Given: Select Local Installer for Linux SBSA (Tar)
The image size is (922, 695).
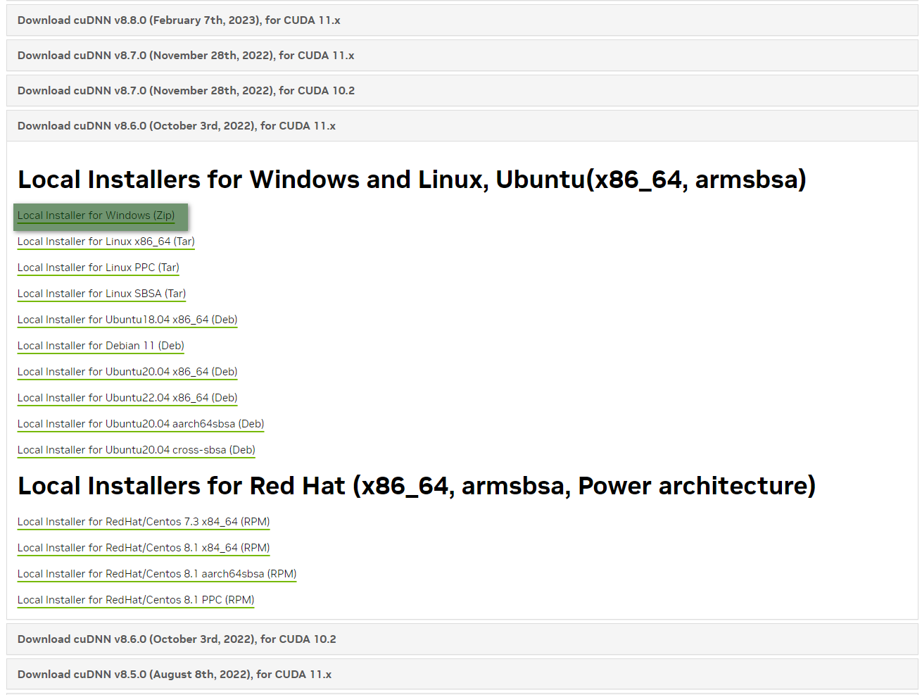Looking at the screenshot, I should pyautogui.click(x=102, y=294).
